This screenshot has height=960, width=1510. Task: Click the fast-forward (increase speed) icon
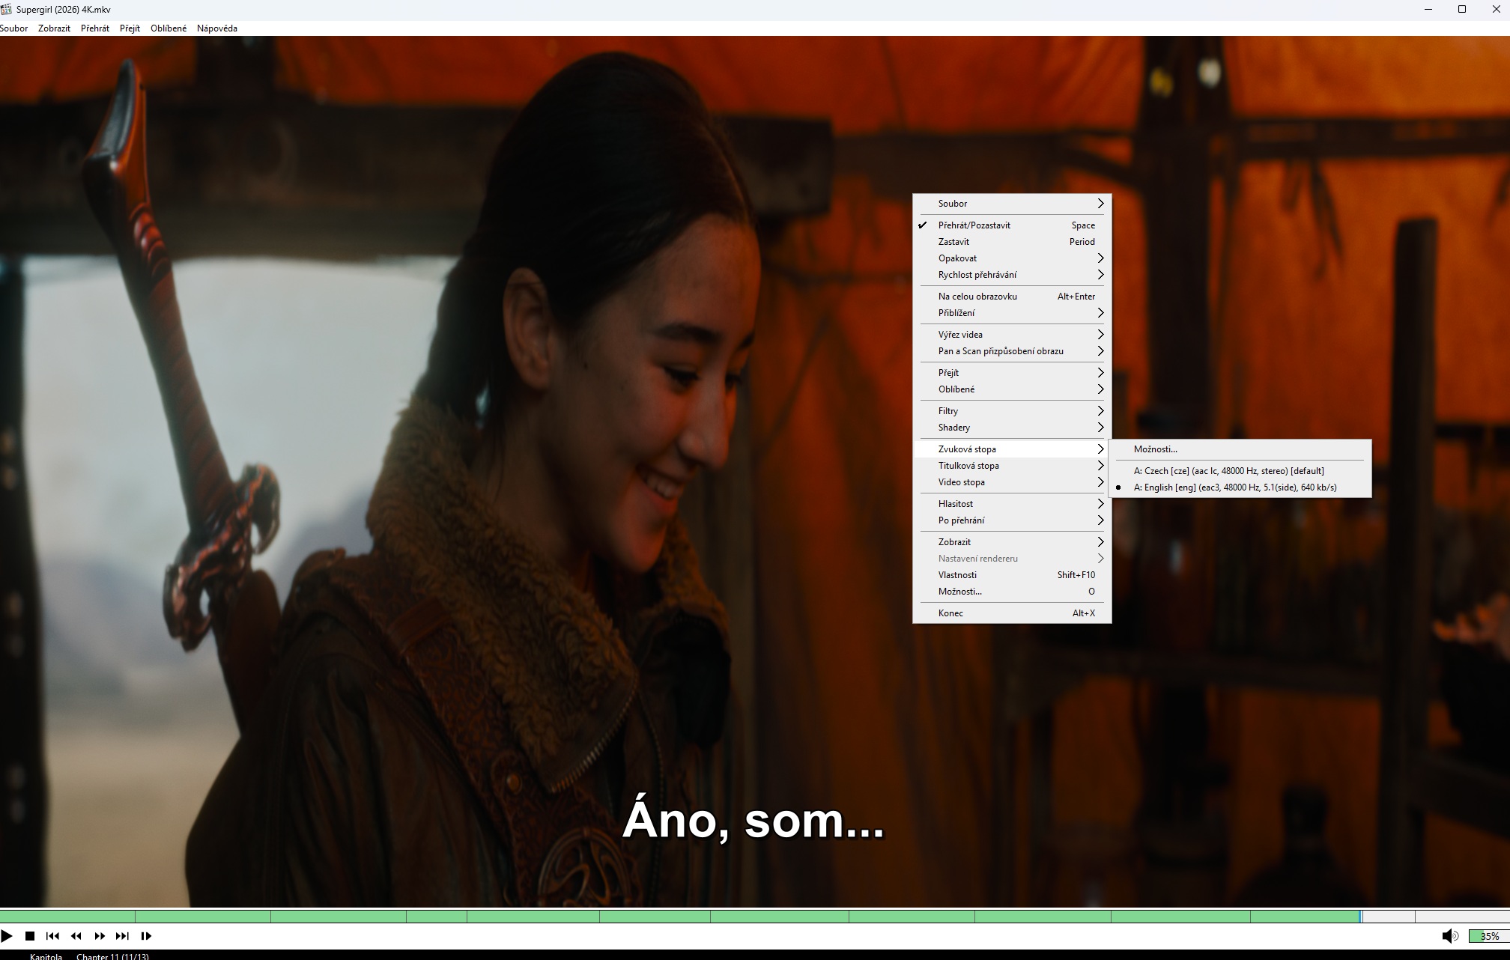[100, 935]
